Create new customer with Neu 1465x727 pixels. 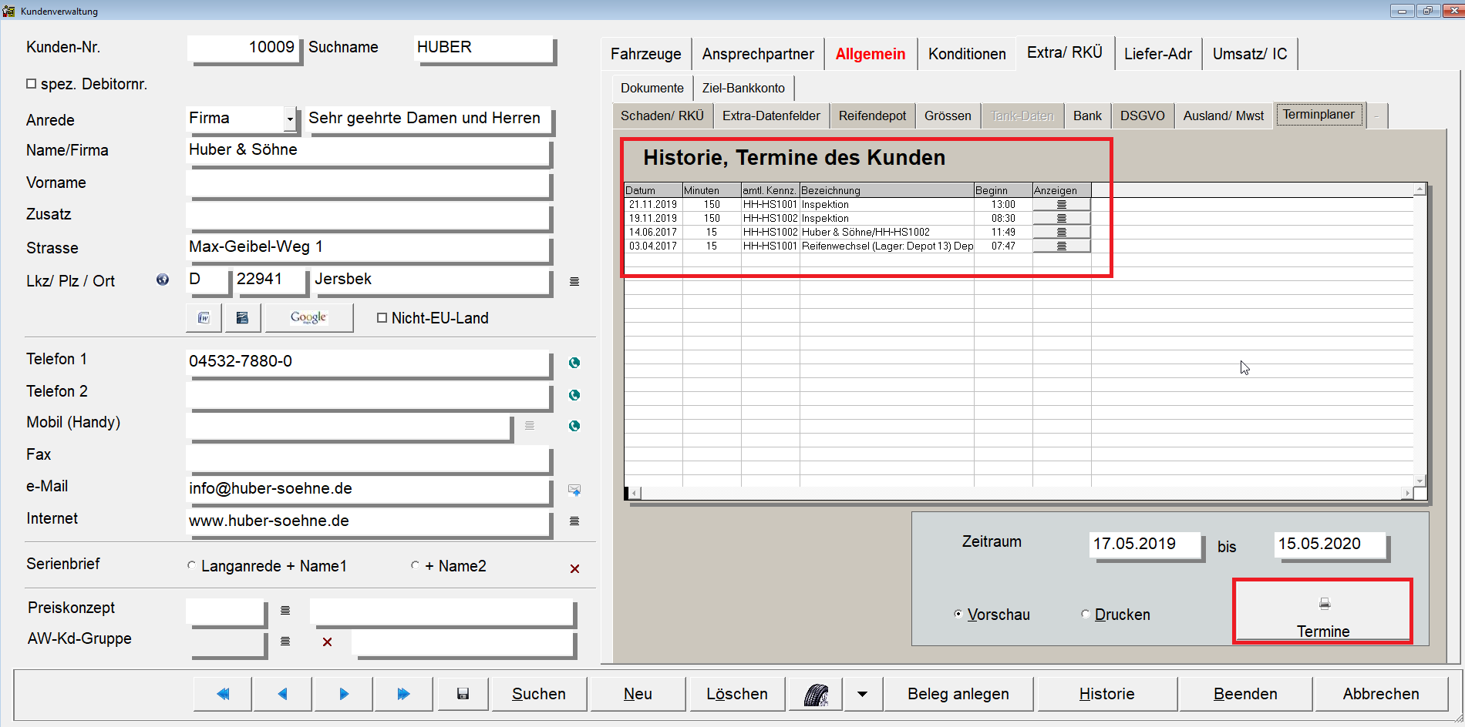(638, 694)
